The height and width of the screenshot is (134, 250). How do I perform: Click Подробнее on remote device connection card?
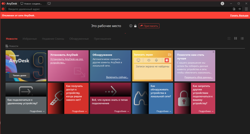pyautogui.click(x=37, y=111)
